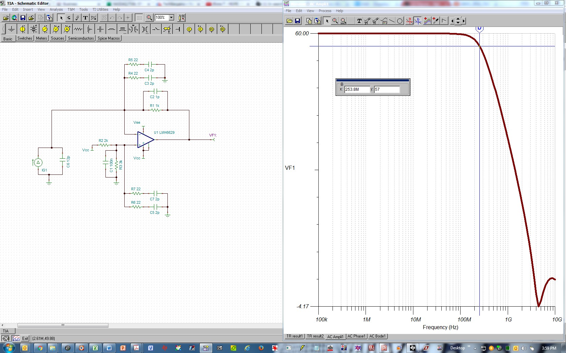Viewport: 566px width, 353px height.
Task: Pick the capacitor component from toolbar
Action: point(100,29)
